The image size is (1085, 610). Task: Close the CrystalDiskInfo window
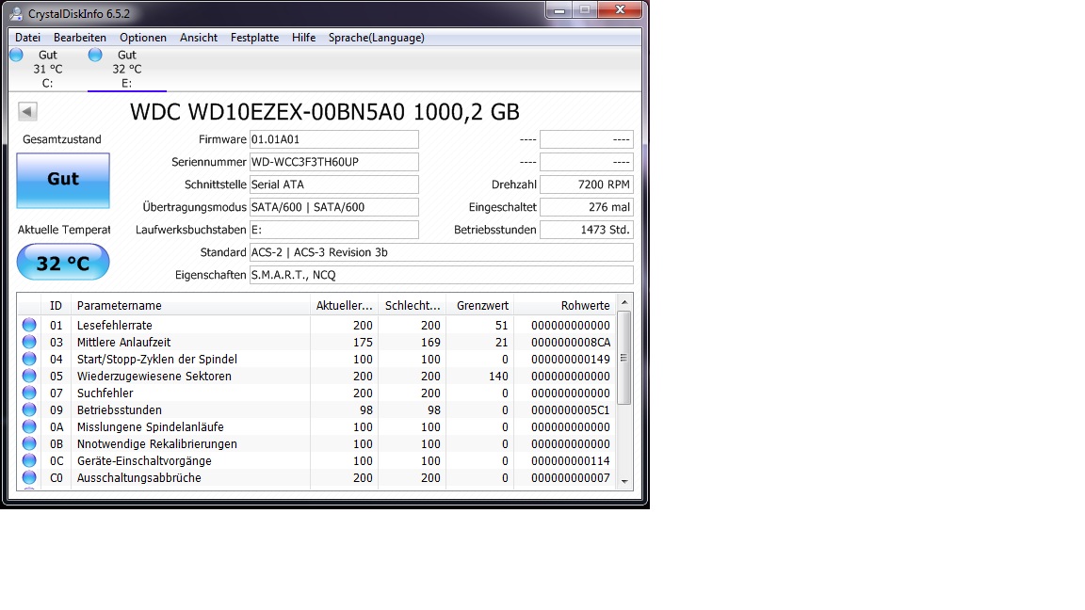[621, 9]
